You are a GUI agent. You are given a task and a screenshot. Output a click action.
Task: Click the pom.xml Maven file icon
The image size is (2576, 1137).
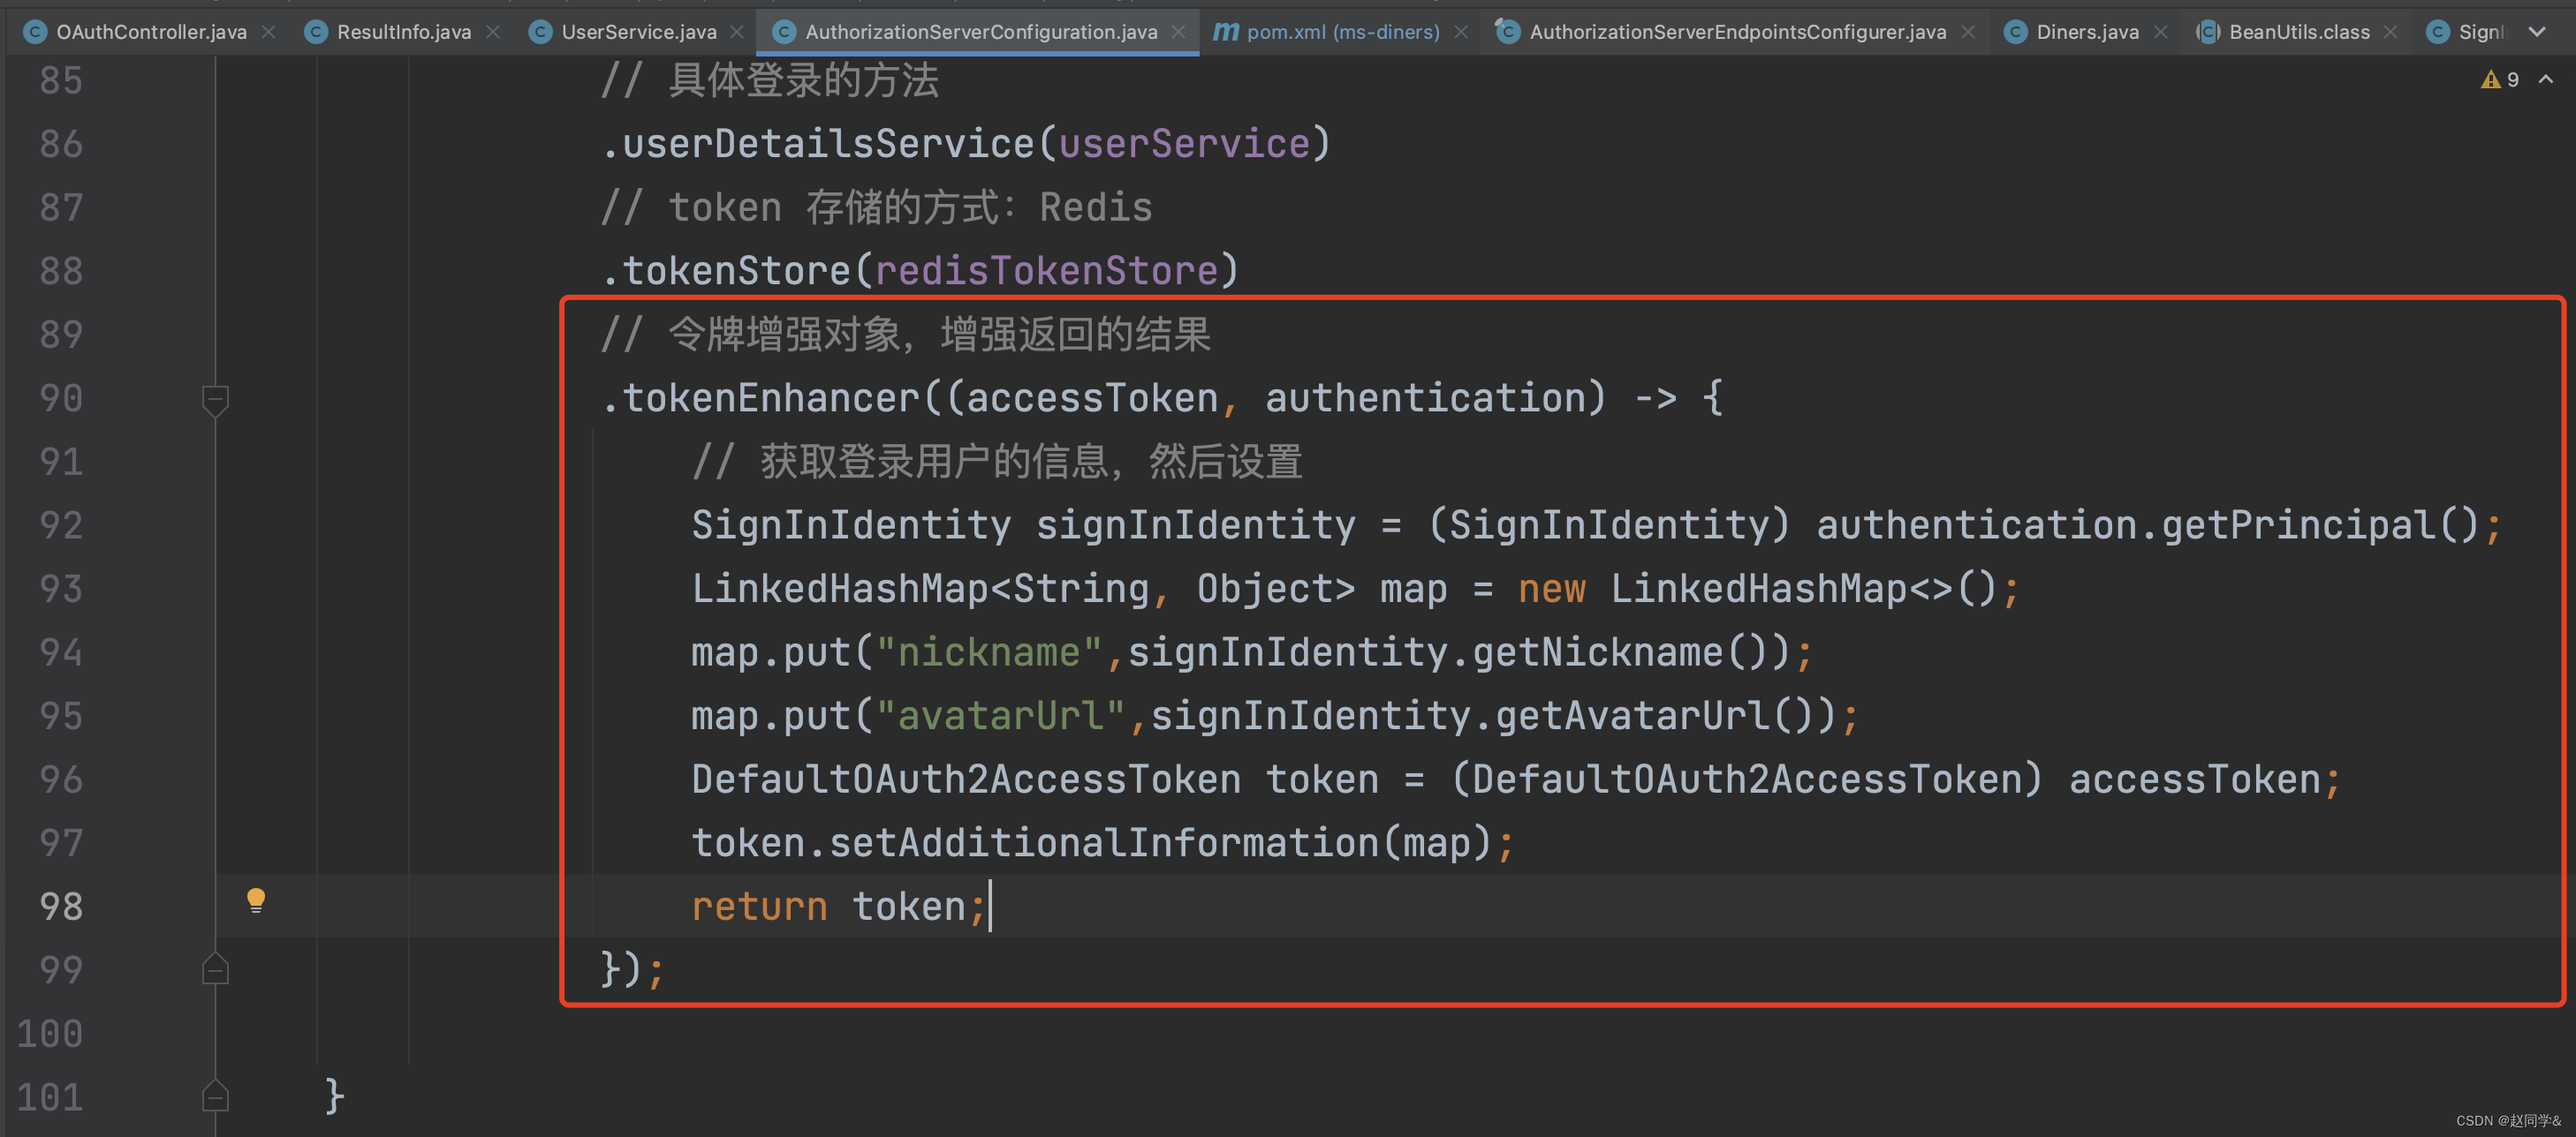[1225, 32]
